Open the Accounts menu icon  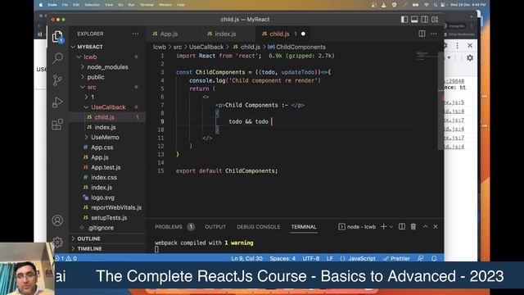57,220
